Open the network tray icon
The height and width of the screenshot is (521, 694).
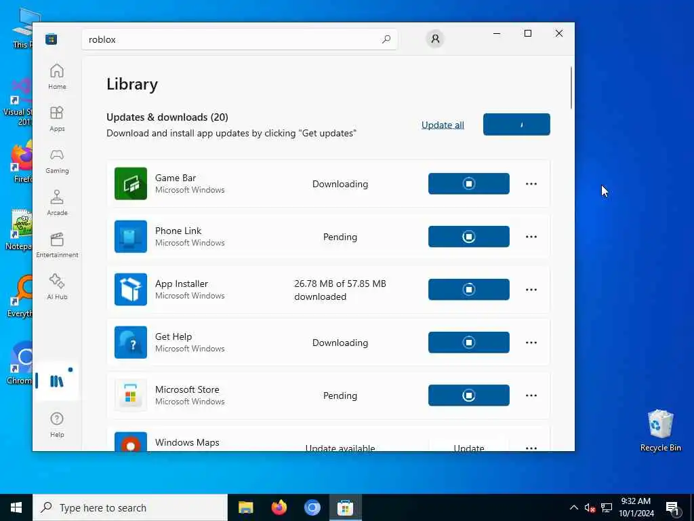607,507
